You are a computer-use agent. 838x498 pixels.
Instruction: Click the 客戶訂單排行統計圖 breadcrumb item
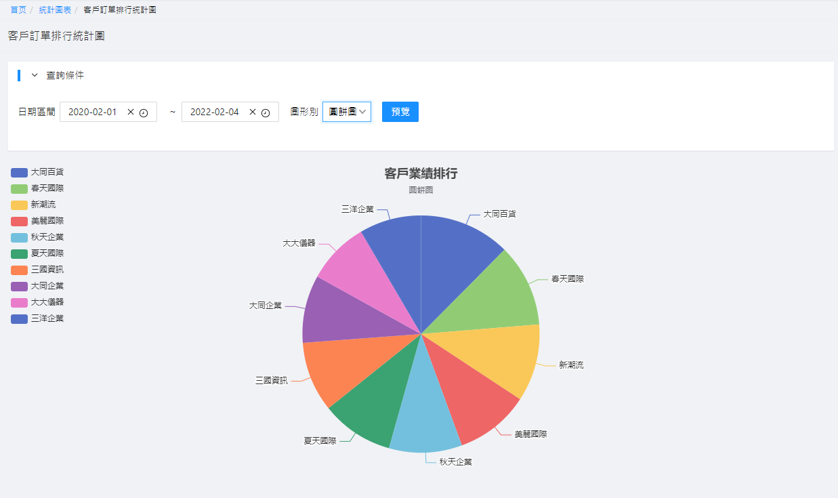pos(120,10)
